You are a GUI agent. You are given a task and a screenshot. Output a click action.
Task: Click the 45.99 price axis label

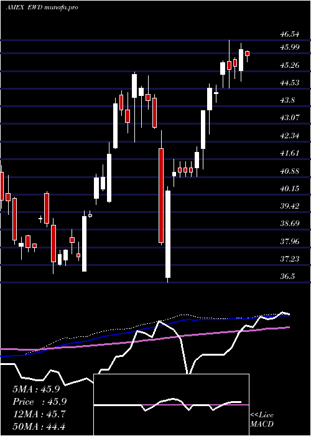point(289,47)
